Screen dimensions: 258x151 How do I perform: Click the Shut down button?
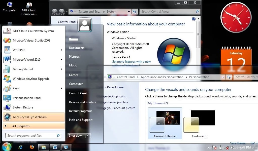click(x=76, y=136)
